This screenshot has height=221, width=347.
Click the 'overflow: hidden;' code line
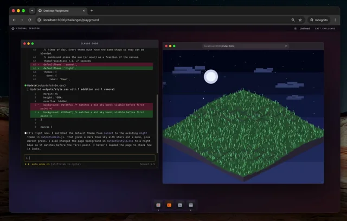pos(56,101)
